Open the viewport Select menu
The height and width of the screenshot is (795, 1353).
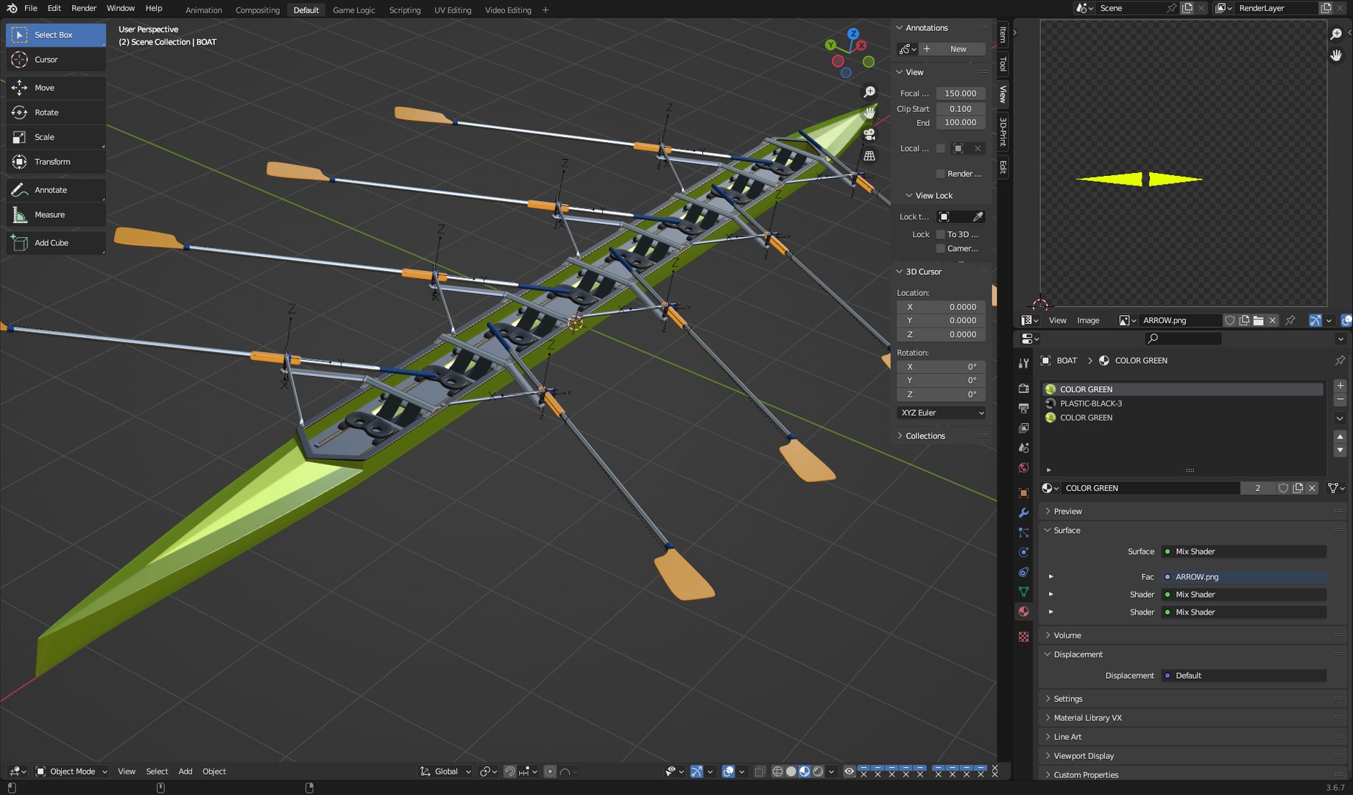tap(157, 771)
